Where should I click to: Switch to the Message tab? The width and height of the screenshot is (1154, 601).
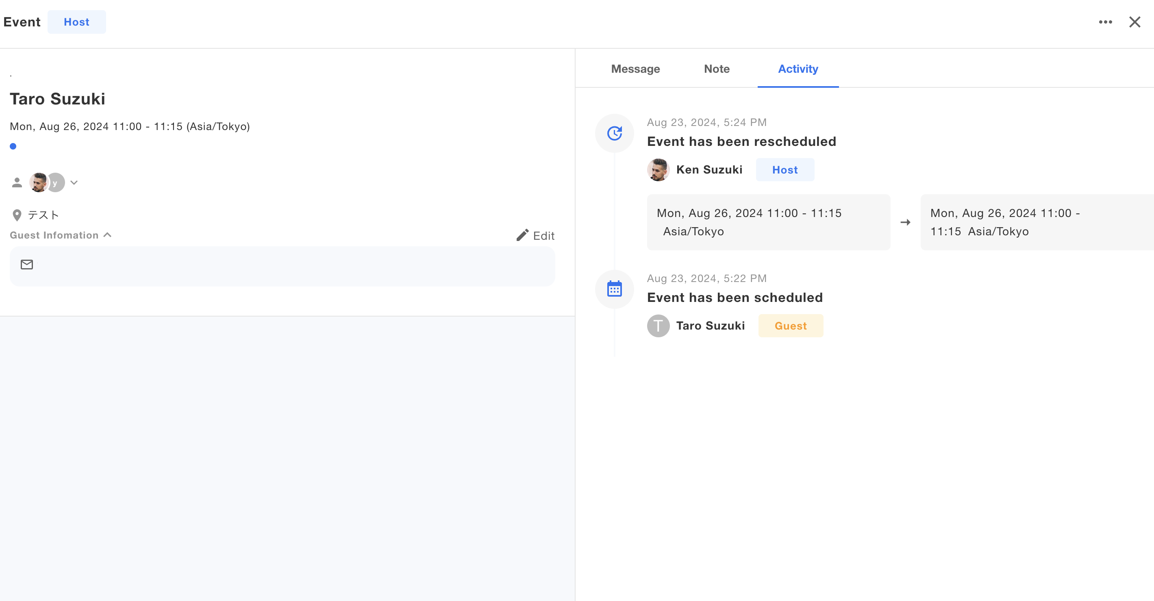click(x=636, y=68)
